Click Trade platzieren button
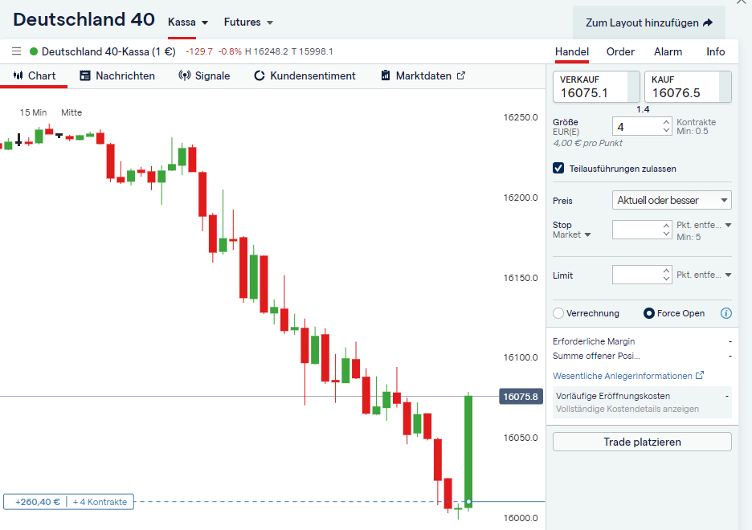Viewport: 752px width, 530px height. pyautogui.click(x=642, y=442)
